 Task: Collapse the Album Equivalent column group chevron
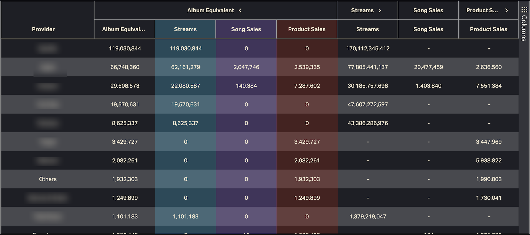pyautogui.click(x=240, y=10)
